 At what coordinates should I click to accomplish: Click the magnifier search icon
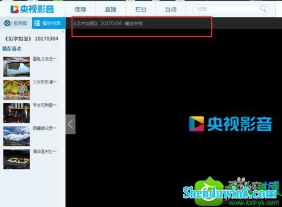pyautogui.click(x=263, y=9)
